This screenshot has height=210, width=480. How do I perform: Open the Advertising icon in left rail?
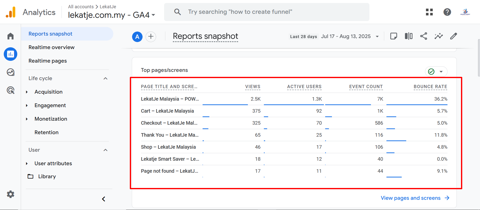11,90
